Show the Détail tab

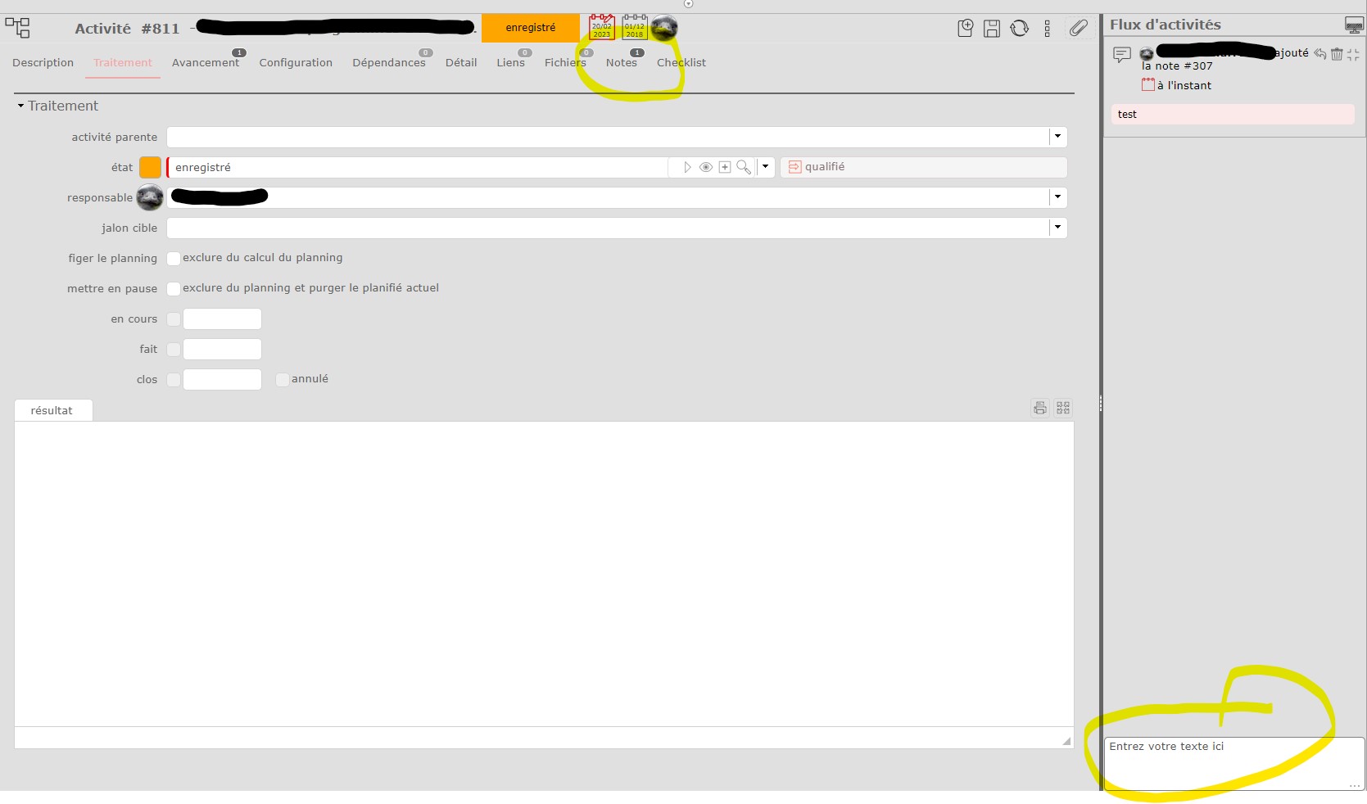click(461, 63)
